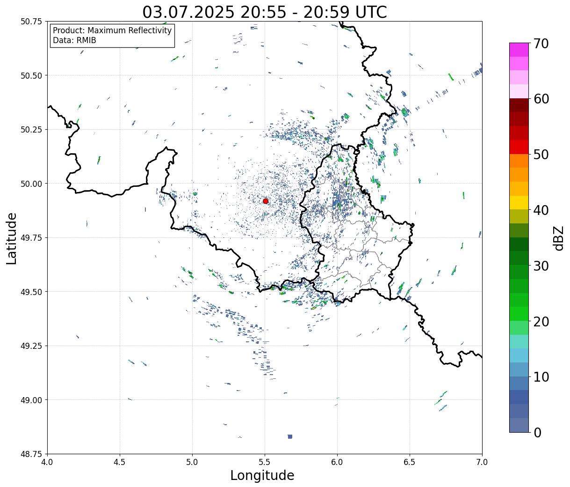
Task: Click the latitude tick label '49.25'
Action: pos(31,346)
